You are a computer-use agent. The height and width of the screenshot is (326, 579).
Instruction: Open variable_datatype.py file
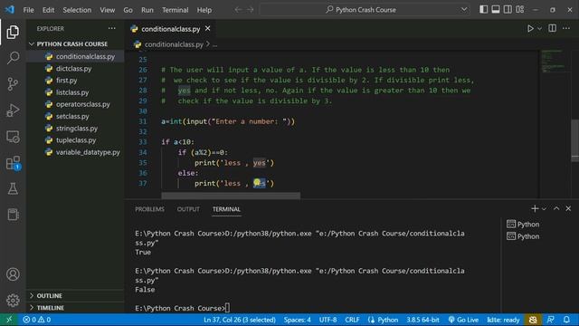[88, 152]
